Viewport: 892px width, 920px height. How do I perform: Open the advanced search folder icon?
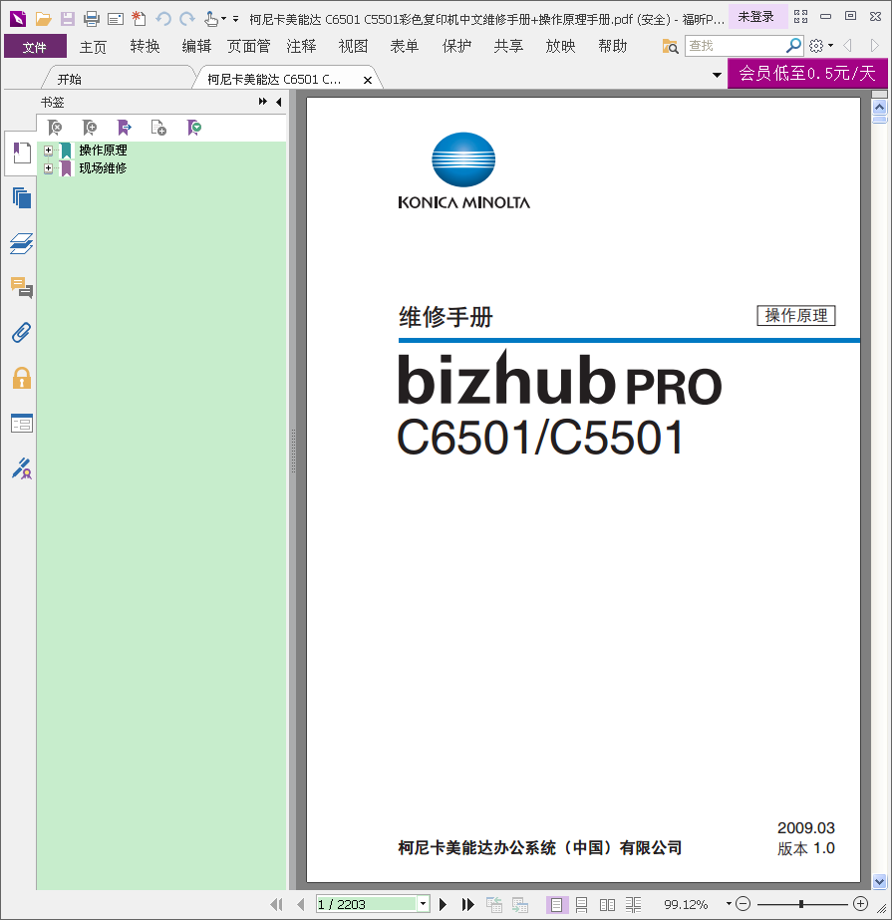(670, 46)
